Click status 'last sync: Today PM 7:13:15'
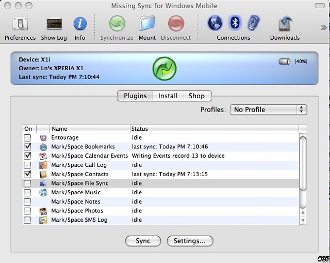The height and width of the screenshot is (263, 330). pos(170,174)
